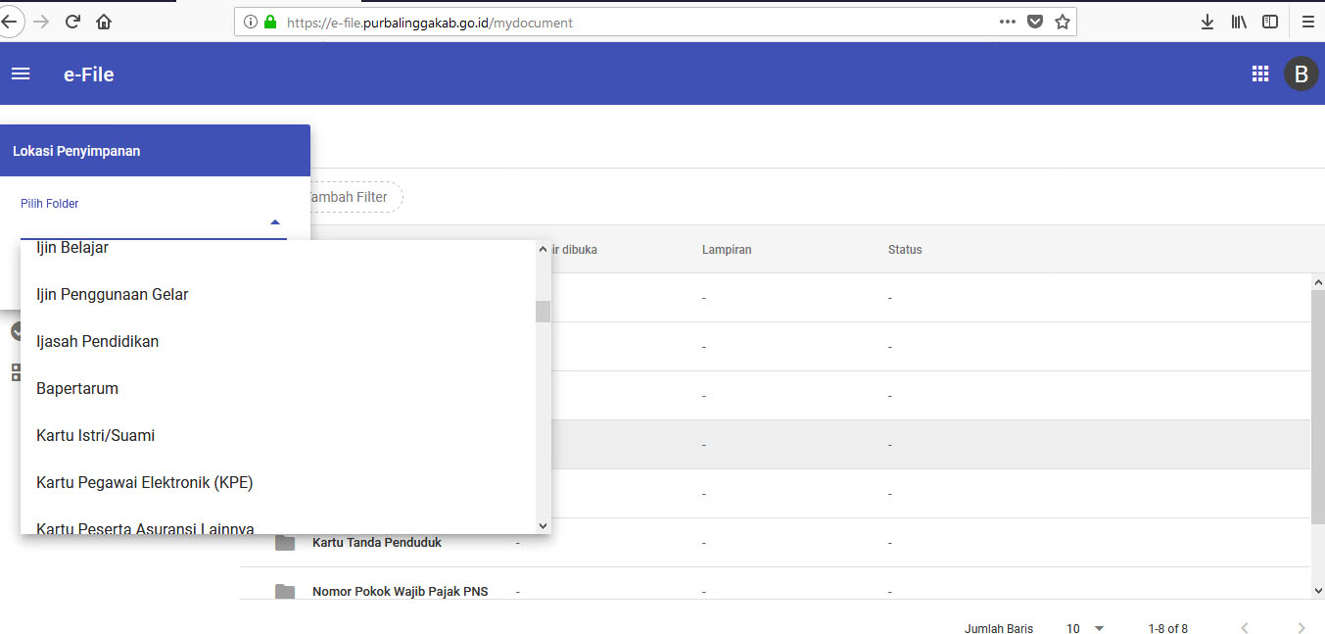Go to the previous table page
Image resolution: width=1325 pixels, height=634 pixels.
(x=1245, y=628)
